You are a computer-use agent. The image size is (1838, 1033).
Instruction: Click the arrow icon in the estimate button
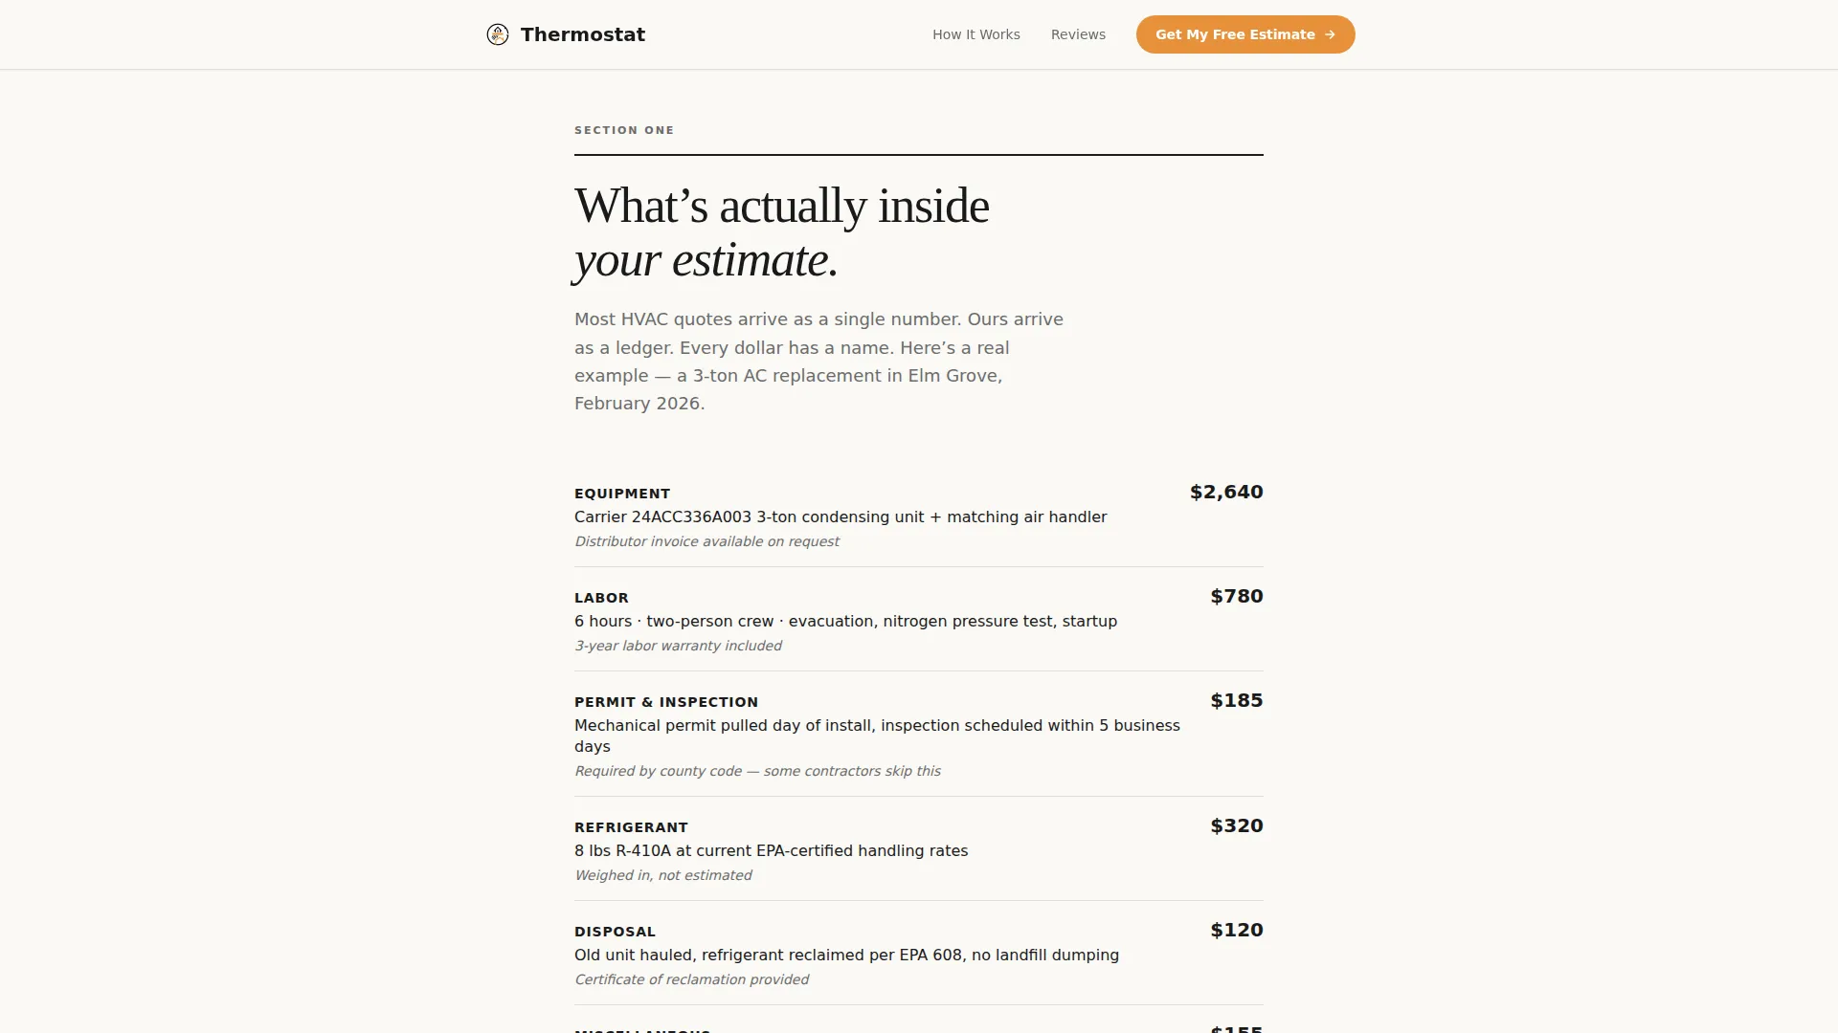coord(1330,34)
